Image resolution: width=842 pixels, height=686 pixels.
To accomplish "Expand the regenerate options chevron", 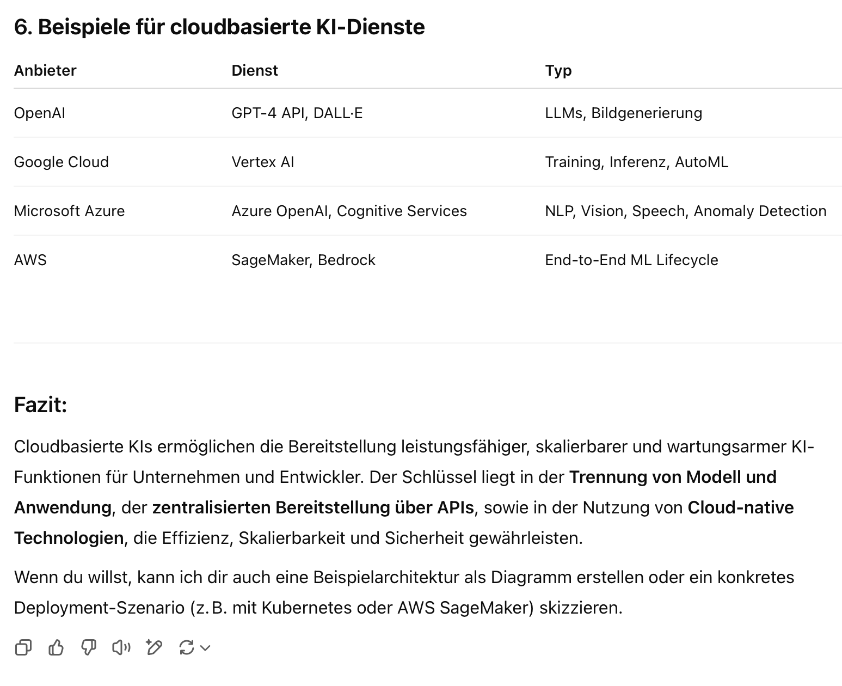I will 205,648.
